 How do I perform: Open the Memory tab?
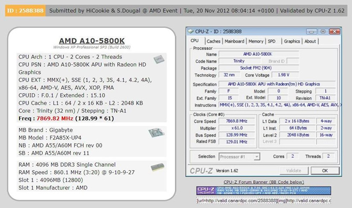click(256, 41)
